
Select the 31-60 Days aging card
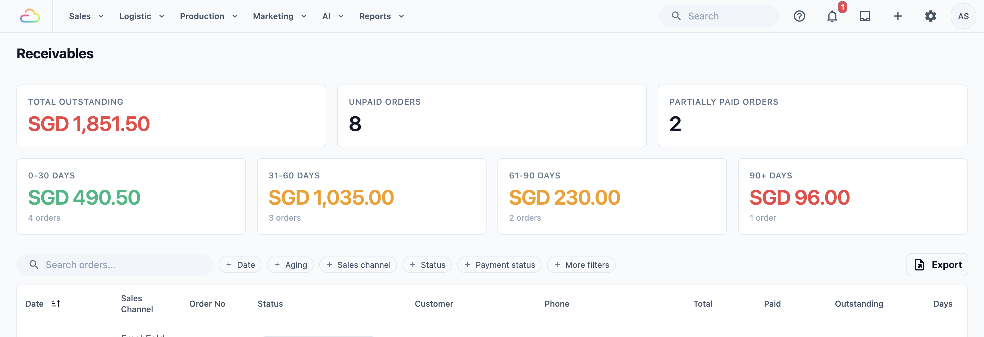(371, 196)
